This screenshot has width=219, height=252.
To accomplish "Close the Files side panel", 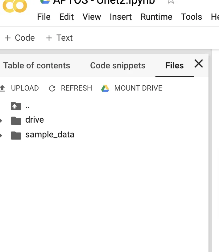I will click(x=198, y=64).
